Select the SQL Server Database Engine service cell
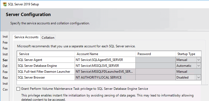This screenshot has width=209, height=101. pos(46,66)
